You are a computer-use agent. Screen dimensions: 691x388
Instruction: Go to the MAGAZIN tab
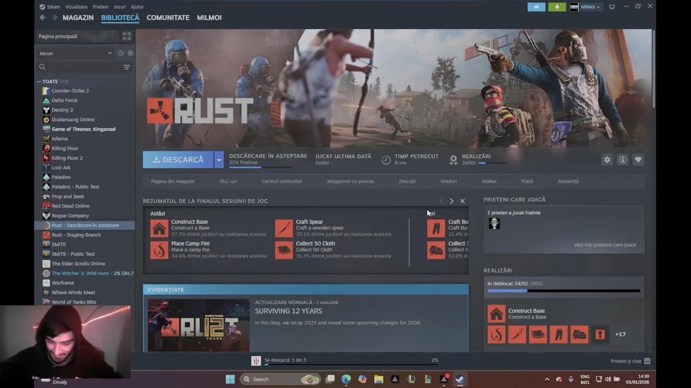click(78, 18)
